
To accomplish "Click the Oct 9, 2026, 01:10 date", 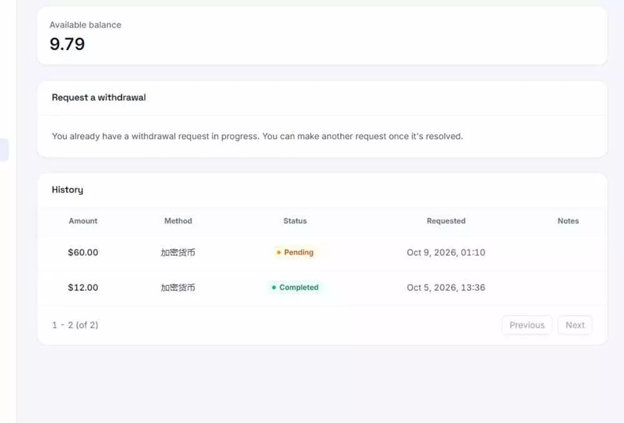I will (446, 252).
